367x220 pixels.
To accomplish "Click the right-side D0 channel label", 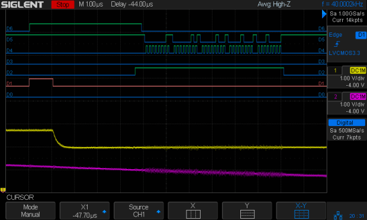I will click(x=321, y=95).
